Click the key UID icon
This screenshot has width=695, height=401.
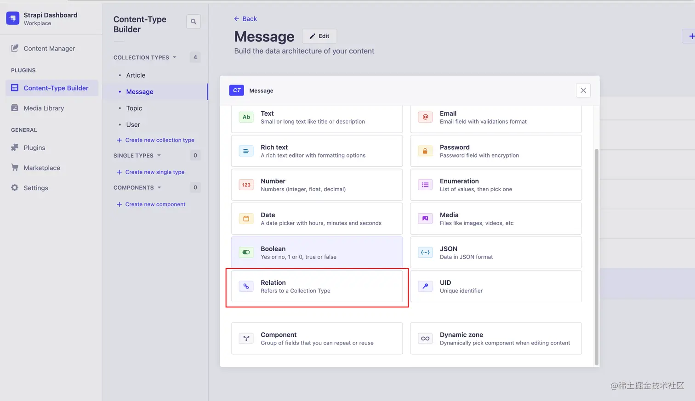coord(425,286)
